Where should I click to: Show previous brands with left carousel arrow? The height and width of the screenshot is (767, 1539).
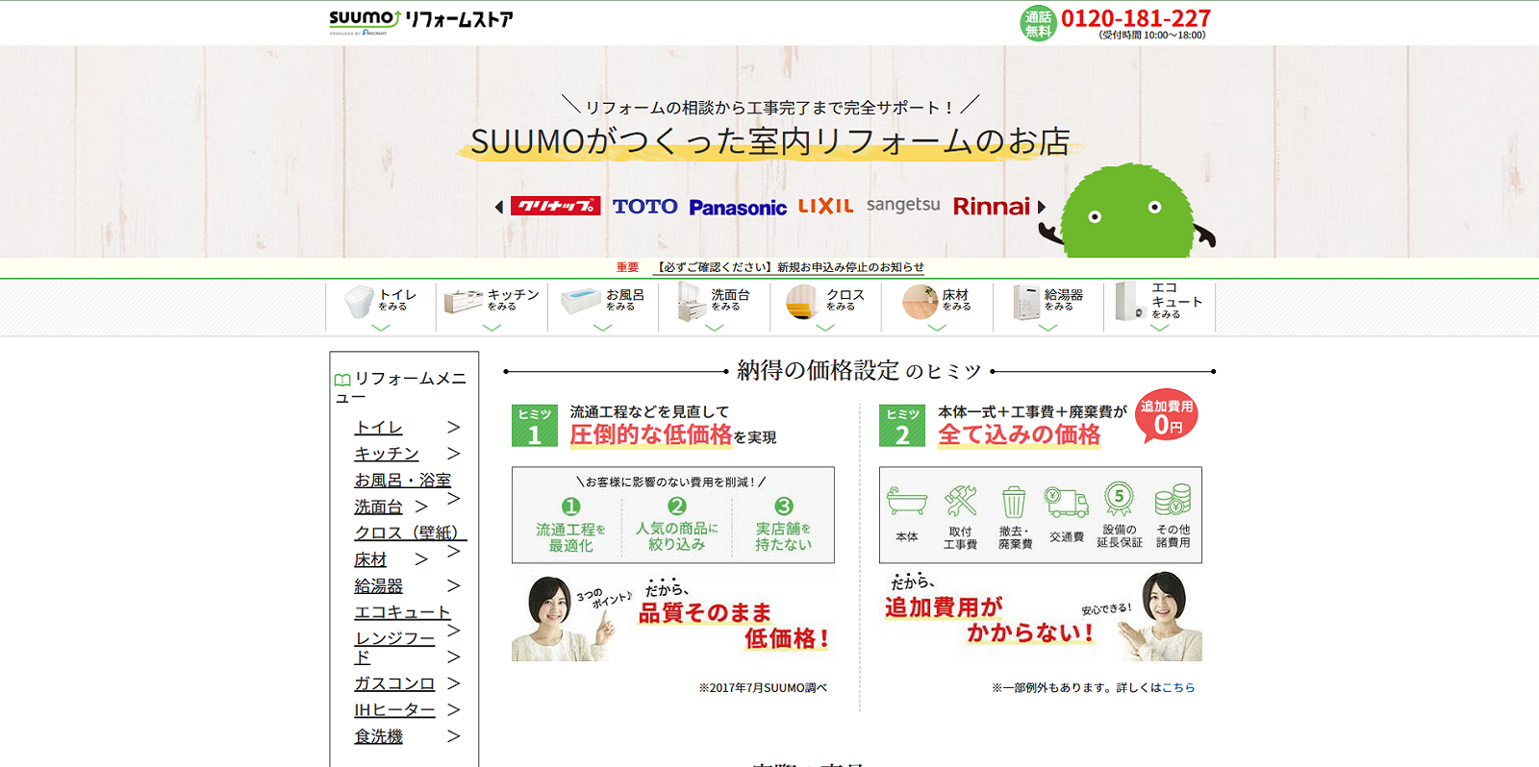(x=499, y=207)
